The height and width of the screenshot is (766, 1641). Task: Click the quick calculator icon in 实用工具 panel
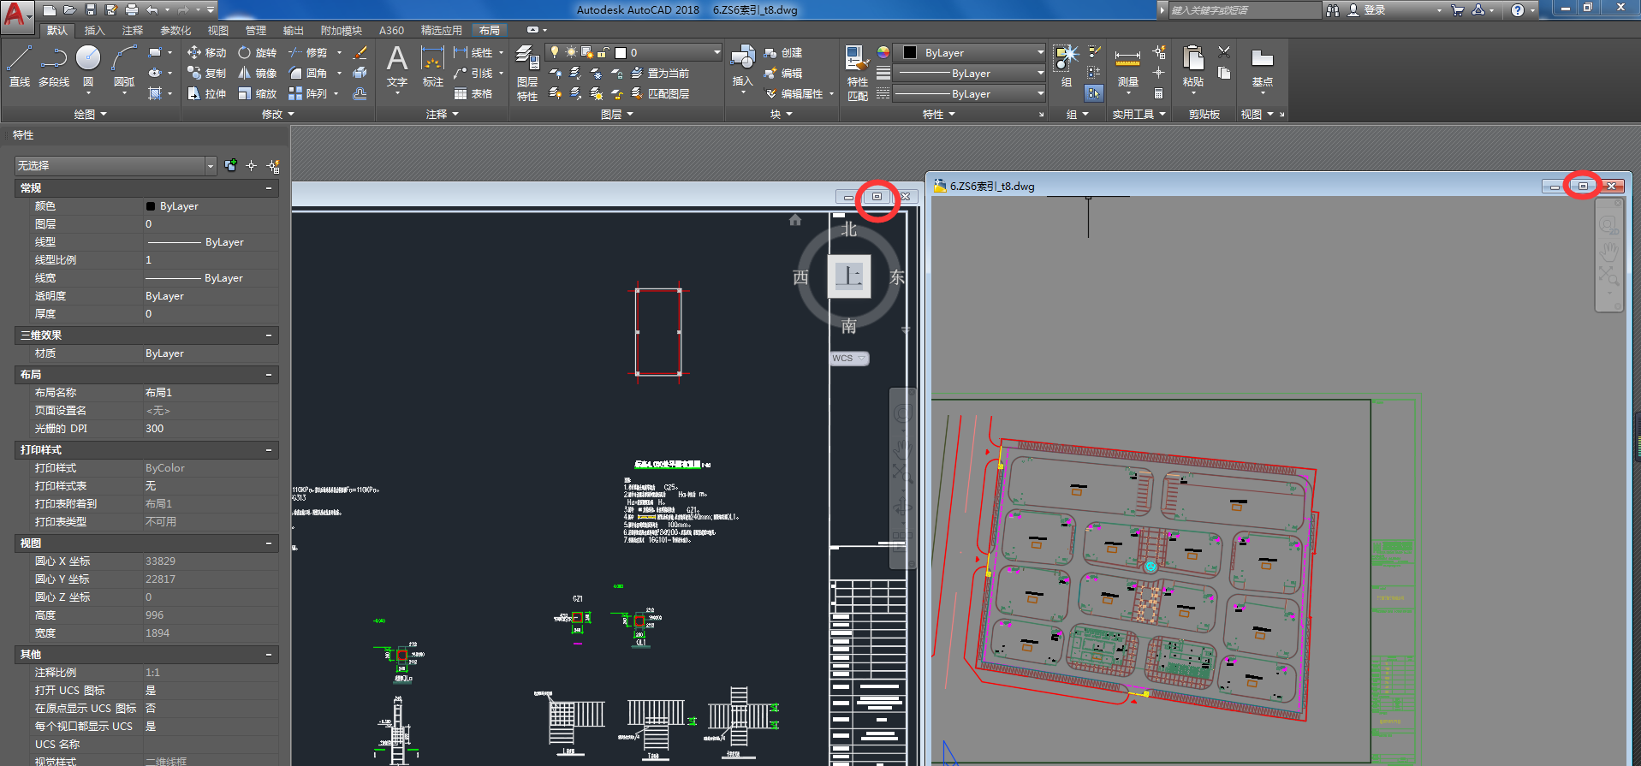1159,93
